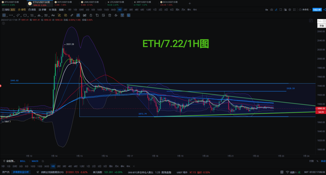This screenshot has height=175, width=326.
Task: Click the copy drawings icon
Action: 97,15
